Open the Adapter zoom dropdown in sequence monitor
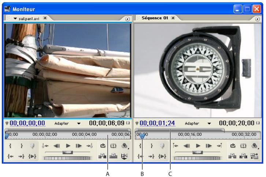 click(209, 124)
